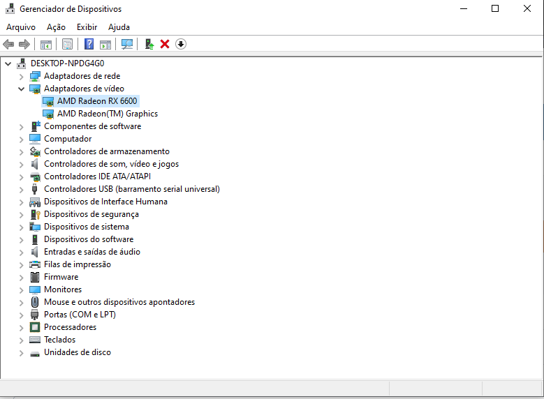544x399 pixels.
Task: Collapse the DESKTOP-NPDG4G0 root node
Action: click(x=8, y=63)
